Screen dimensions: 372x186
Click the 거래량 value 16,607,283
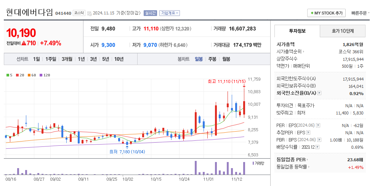point(242,29)
